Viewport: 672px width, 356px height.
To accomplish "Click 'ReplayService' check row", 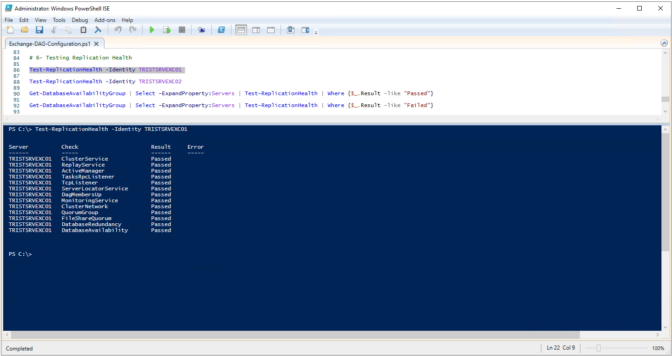I will 90,165.
